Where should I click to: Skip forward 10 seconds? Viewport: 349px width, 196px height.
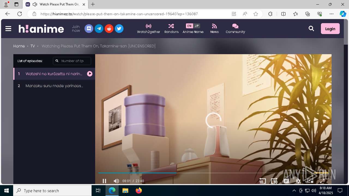point(274,181)
